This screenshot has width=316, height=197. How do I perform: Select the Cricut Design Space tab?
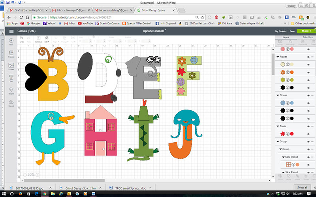pyautogui.click(x=156, y=10)
